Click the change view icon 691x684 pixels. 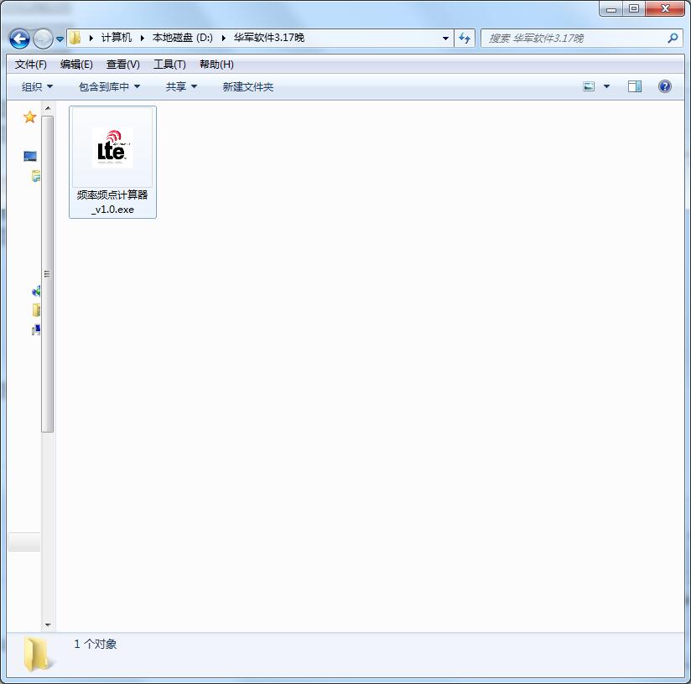[589, 86]
